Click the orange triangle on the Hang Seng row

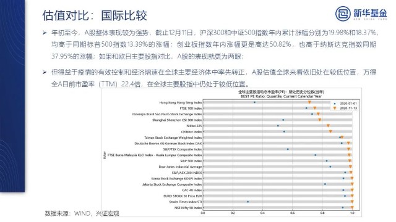point(309,102)
